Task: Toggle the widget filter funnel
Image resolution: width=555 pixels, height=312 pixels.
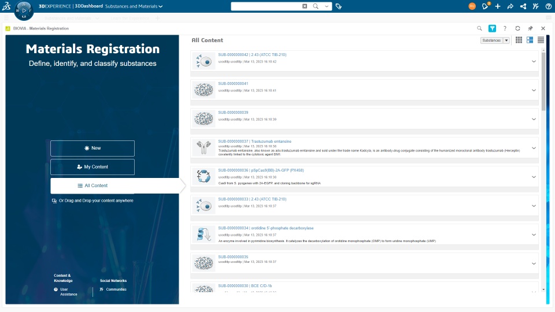Action: [x=492, y=28]
